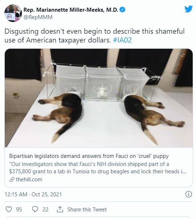Open Rep. Miller-Meeks profile avatar
This screenshot has height=218, width=196.
tap(13, 13)
